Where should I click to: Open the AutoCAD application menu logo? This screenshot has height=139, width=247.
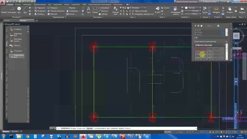point(2,2)
